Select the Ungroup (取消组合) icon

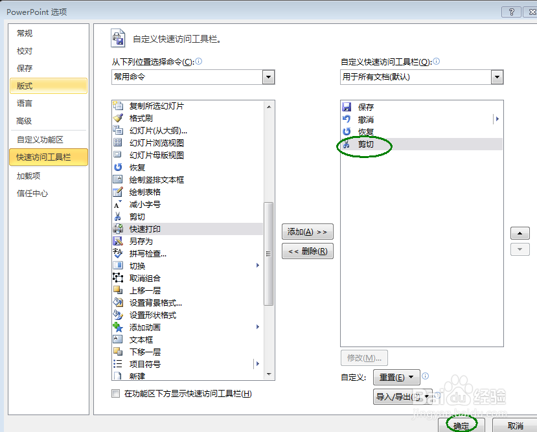pyautogui.click(x=118, y=278)
